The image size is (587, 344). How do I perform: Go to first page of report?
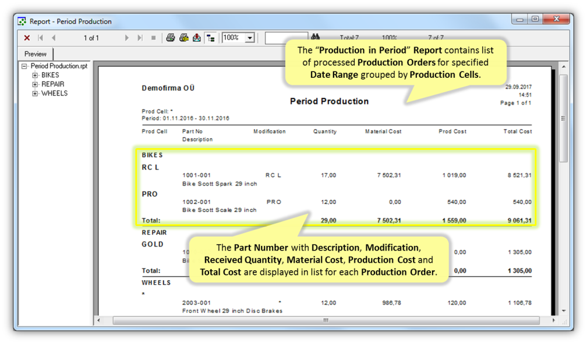(40, 38)
